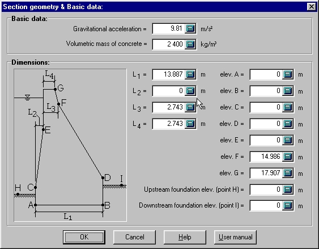Open calculator for Downstream foundation elev.
Viewport: 319px width, 249px height.
point(288,205)
